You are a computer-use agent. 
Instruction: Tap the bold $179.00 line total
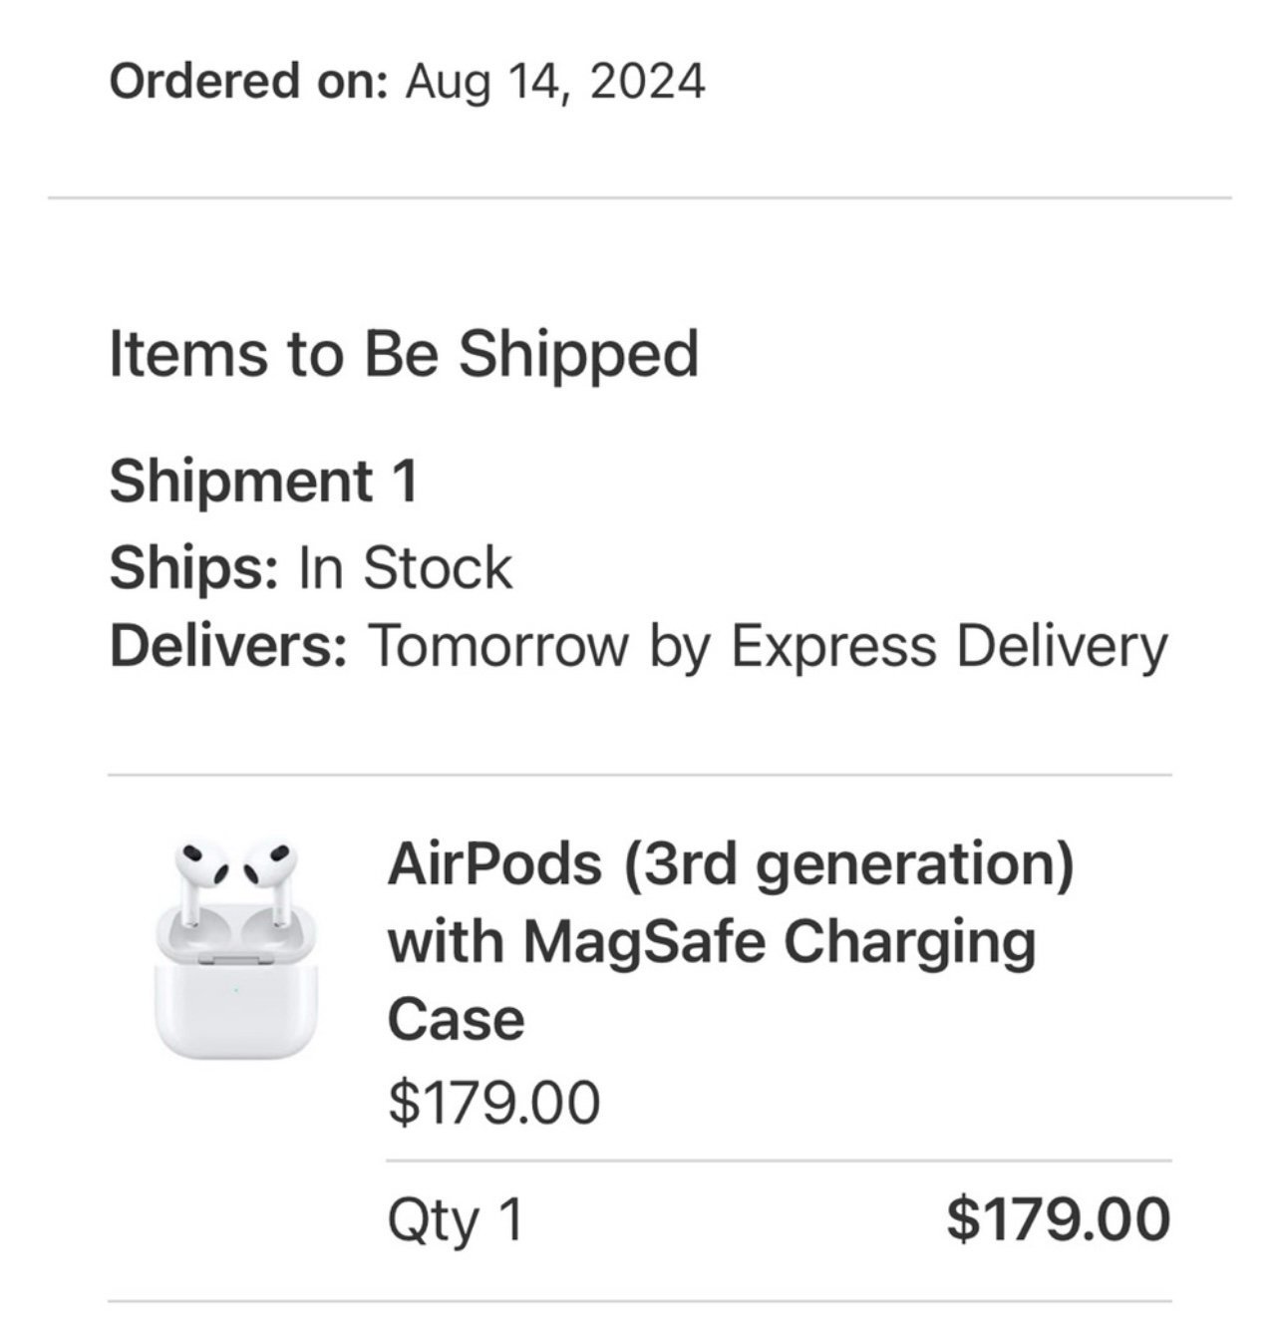tap(1058, 1219)
